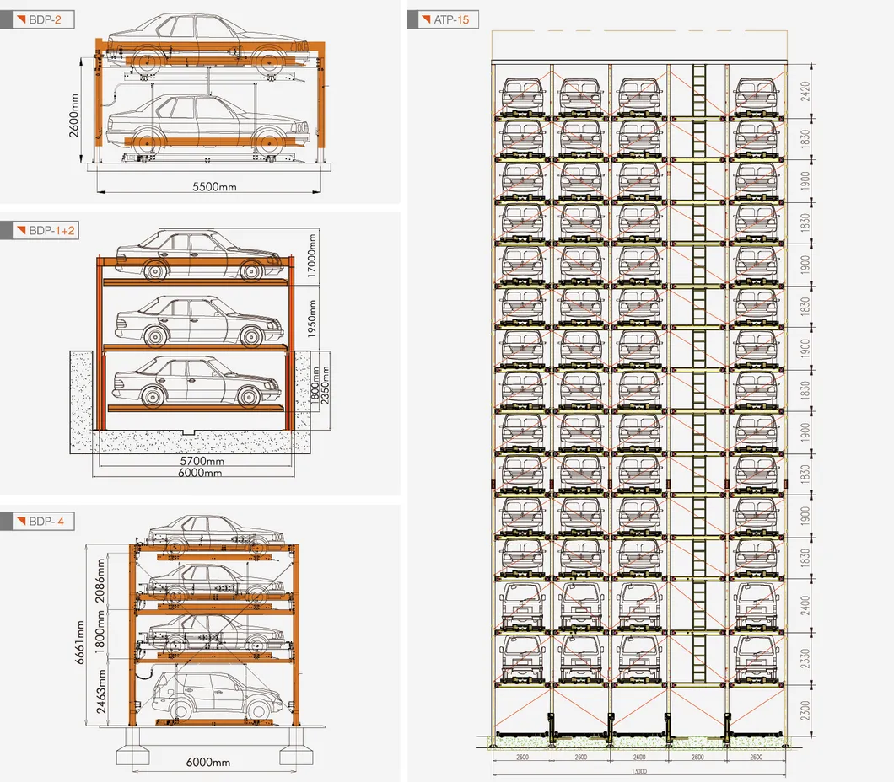This screenshot has height=782, width=894.
Task: Expand the ATP-15 section header
Action: click(x=443, y=19)
